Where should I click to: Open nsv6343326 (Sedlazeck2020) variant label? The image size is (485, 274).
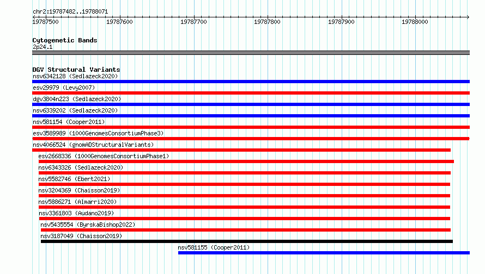[81, 167]
